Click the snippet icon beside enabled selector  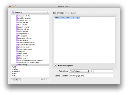(17, 16)
